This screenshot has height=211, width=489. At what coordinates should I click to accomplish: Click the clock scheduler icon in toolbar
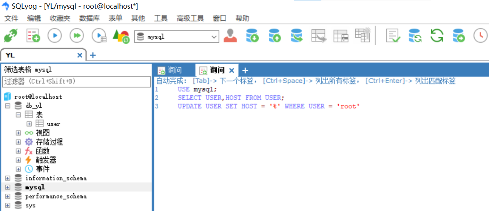480,36
